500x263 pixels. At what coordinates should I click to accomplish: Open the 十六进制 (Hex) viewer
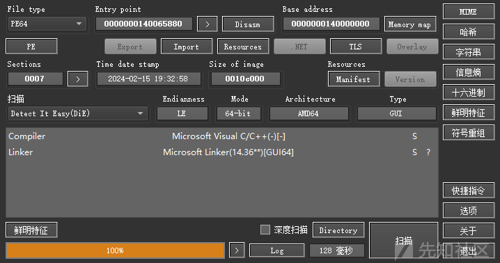pyautogui.click(x=469, y=93)
